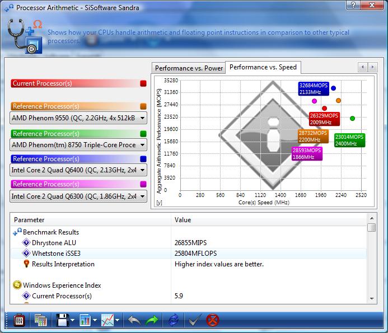This screenshot has width=388, height=333.
Task: Click the bar chart view icon
Action: 86,320
